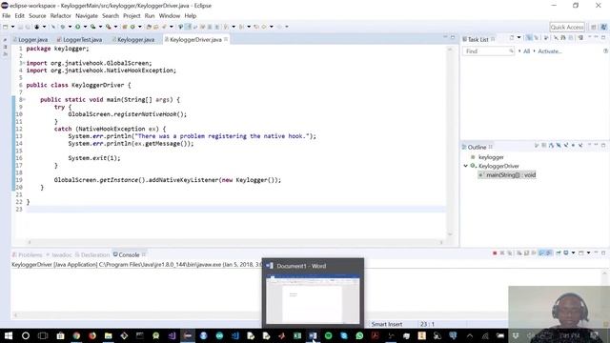Collapse the main method at line 8

tap(23, 99)
